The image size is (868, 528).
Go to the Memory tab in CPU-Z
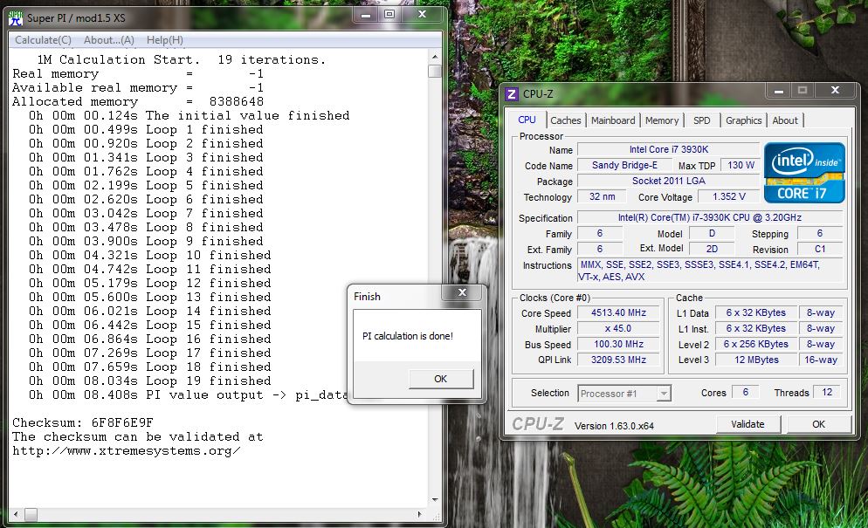662,120
